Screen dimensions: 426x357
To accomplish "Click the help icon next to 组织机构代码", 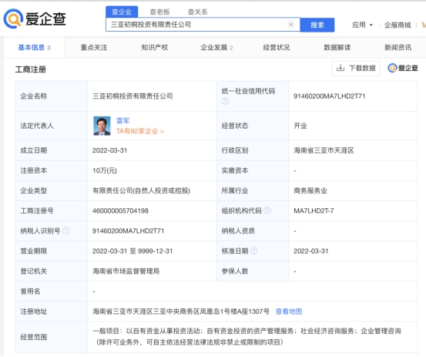I will click(x=267, y=210).
